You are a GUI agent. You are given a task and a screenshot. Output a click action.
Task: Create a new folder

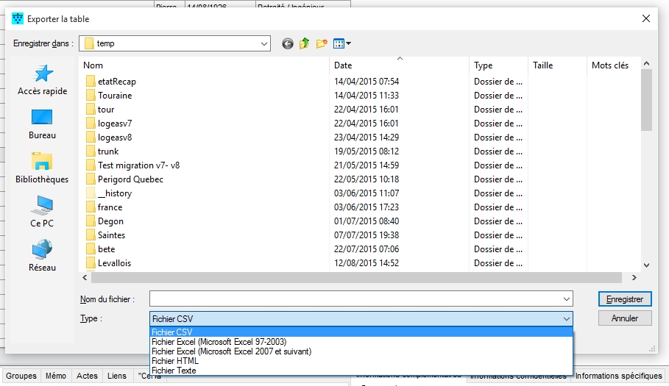coord(322,43)
